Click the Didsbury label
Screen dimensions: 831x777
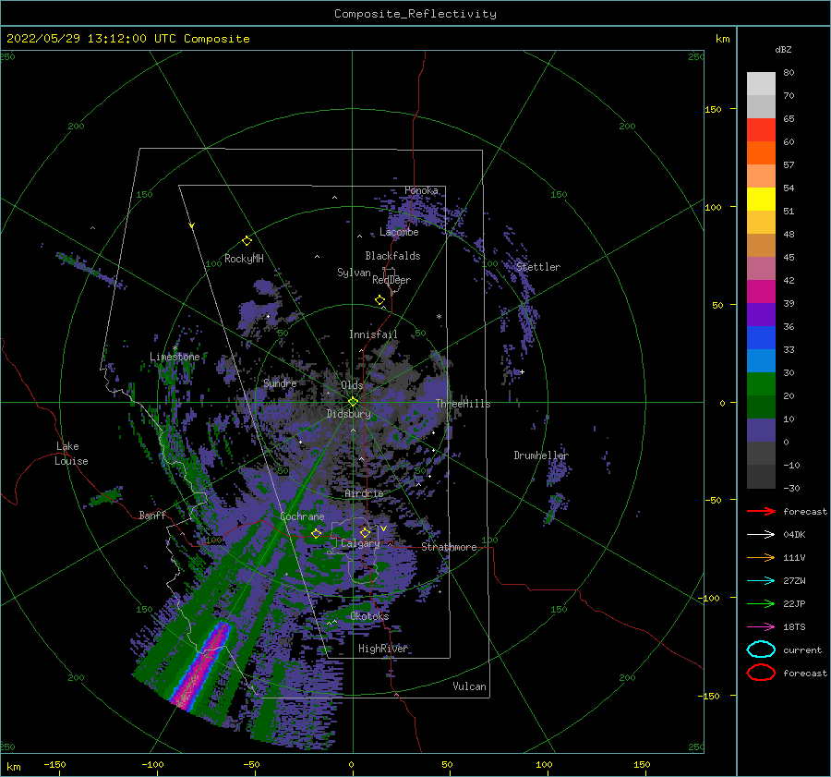click(x=348, y=414)
